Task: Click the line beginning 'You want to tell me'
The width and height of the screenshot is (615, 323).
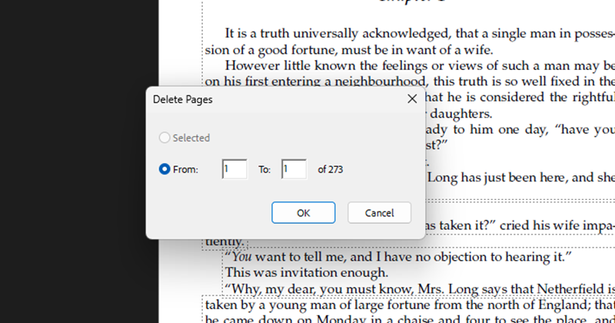Action: point(398,257)
